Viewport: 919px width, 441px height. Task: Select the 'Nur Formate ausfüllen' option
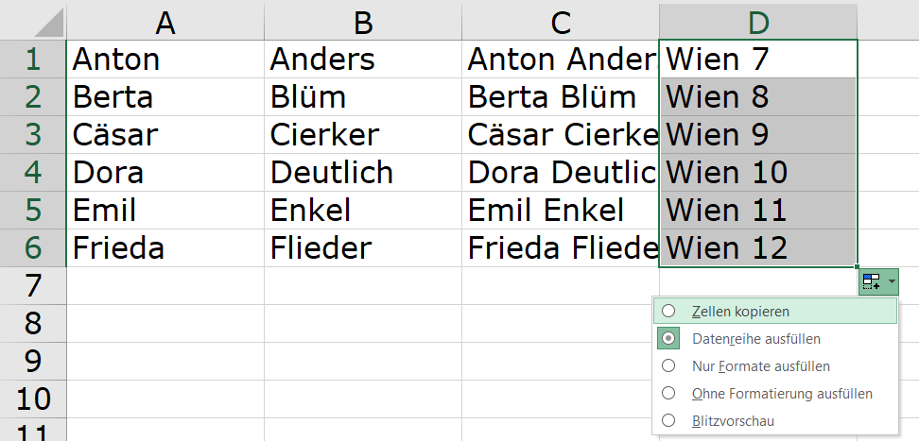point(669,365)
